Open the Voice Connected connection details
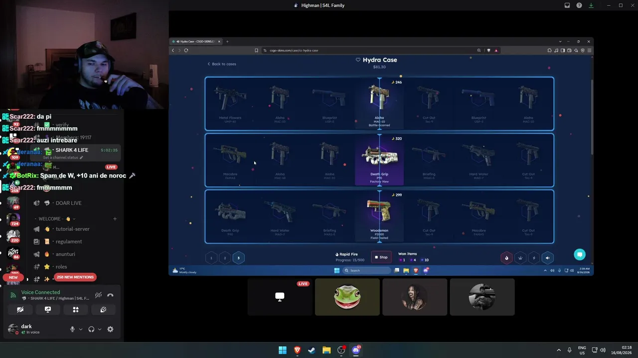The width and height of the screenshot is (638, 358). pyautogui.click(x=40, y=292)
